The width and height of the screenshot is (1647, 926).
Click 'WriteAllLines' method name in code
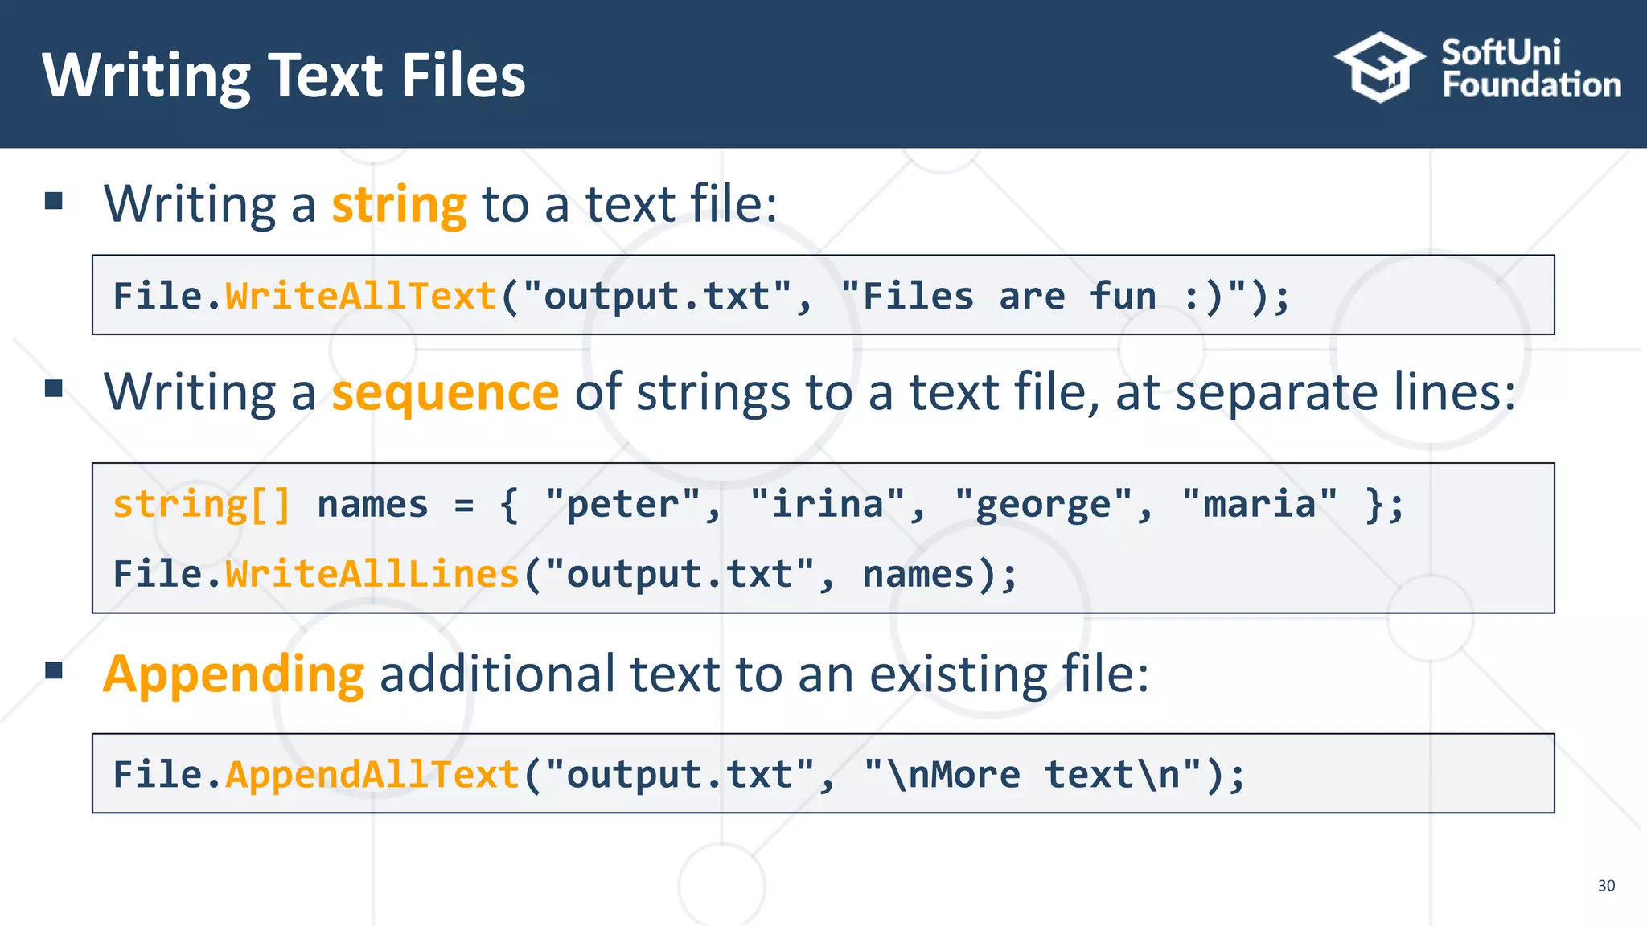(372, 574)
